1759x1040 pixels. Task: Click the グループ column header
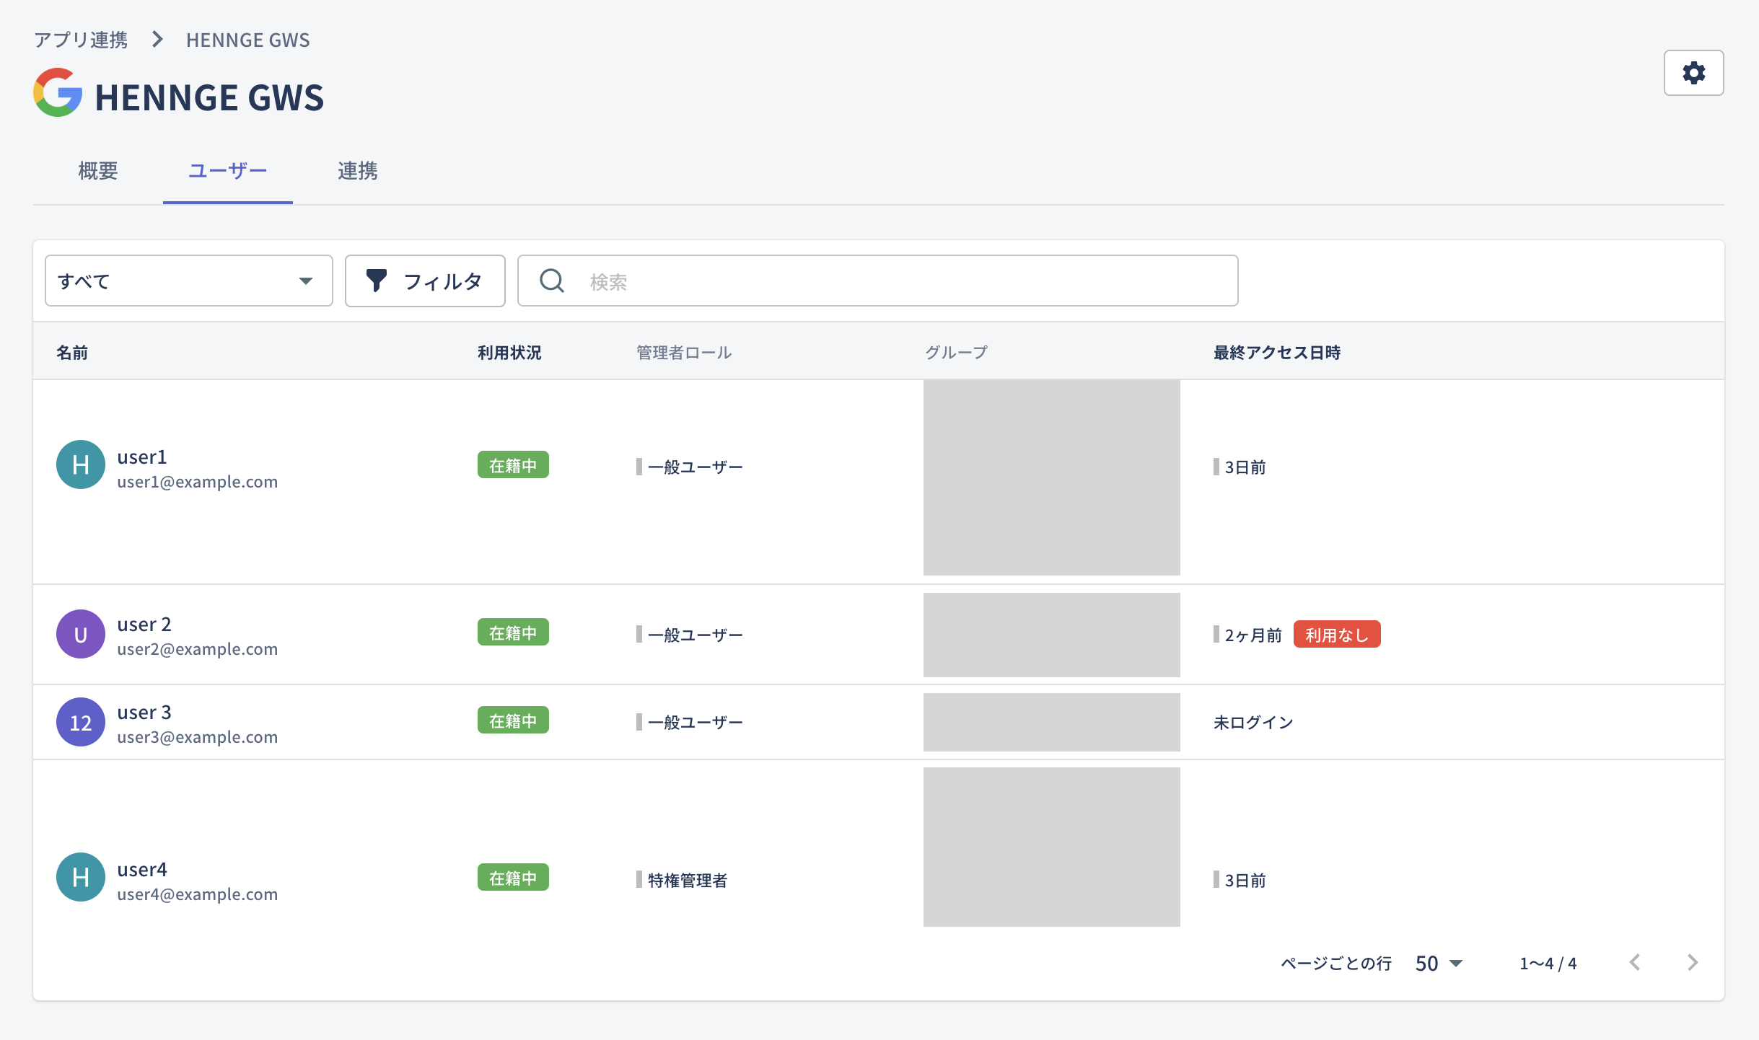(956, 353)
